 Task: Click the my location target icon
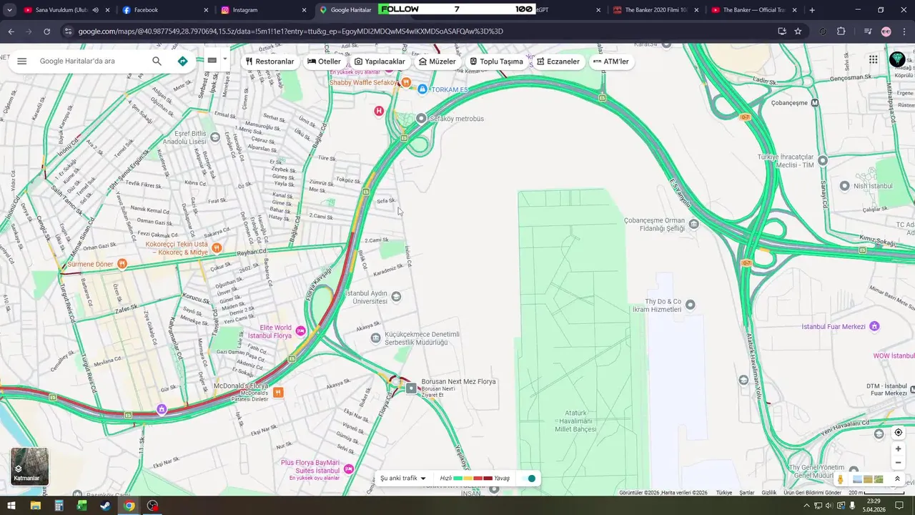click(x=899, y=433)
